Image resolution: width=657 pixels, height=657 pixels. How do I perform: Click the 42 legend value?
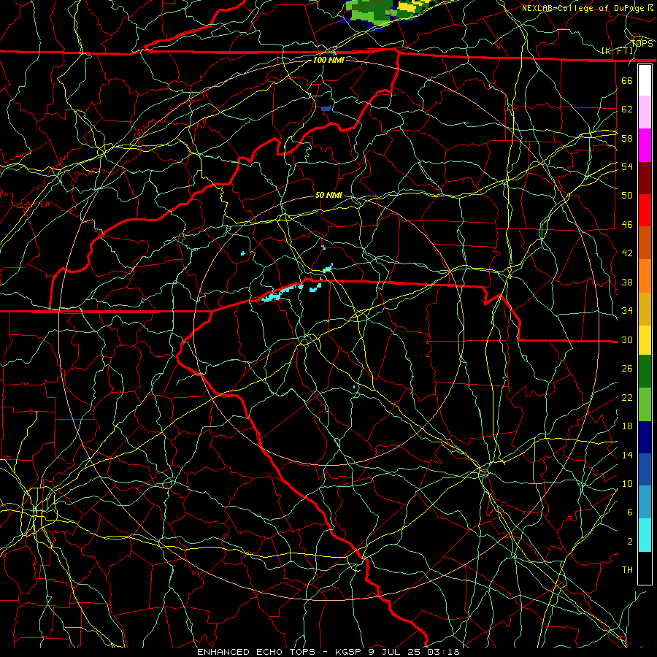coord(627,253)
